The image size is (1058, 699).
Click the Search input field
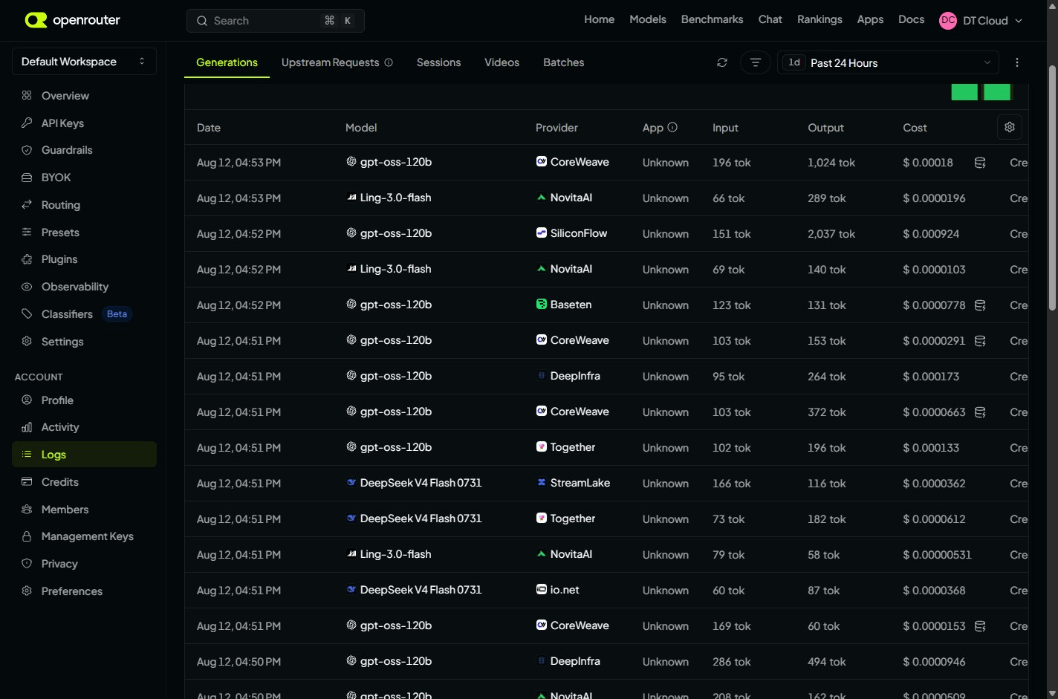click(x=276, y=21)
